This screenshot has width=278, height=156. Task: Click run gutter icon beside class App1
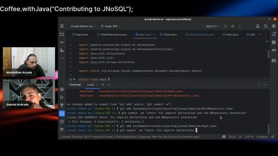click(74, 79)
